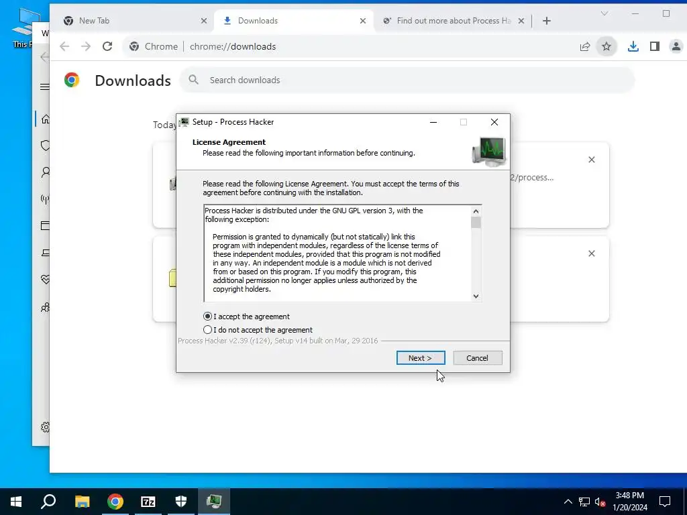Open Chrome downloads tray icon

point(633,46)
